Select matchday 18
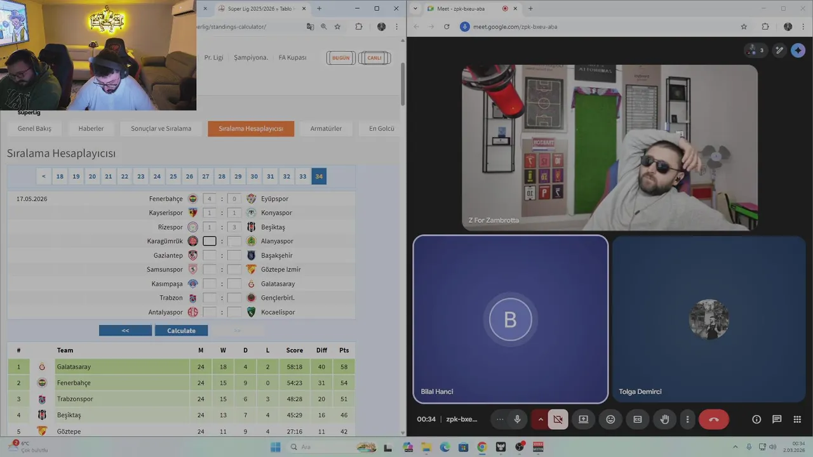The image size is (813, 457). tap(60, 176)
